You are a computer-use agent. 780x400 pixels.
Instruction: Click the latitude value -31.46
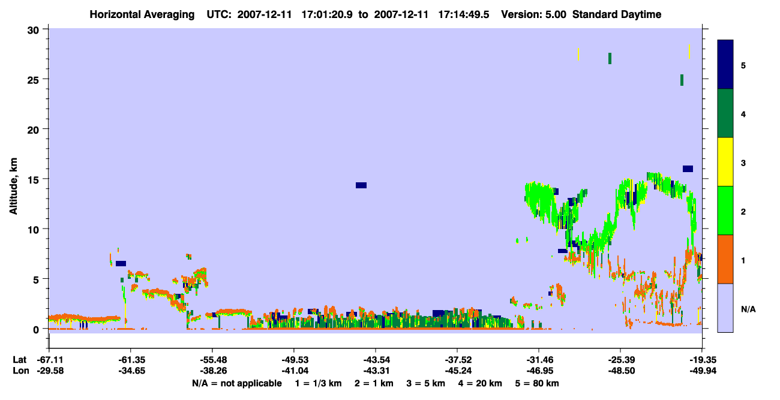click(539, 360)
